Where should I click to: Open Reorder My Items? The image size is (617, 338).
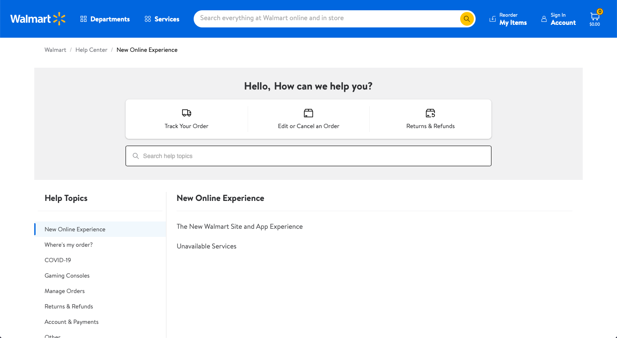coord(508,19)
